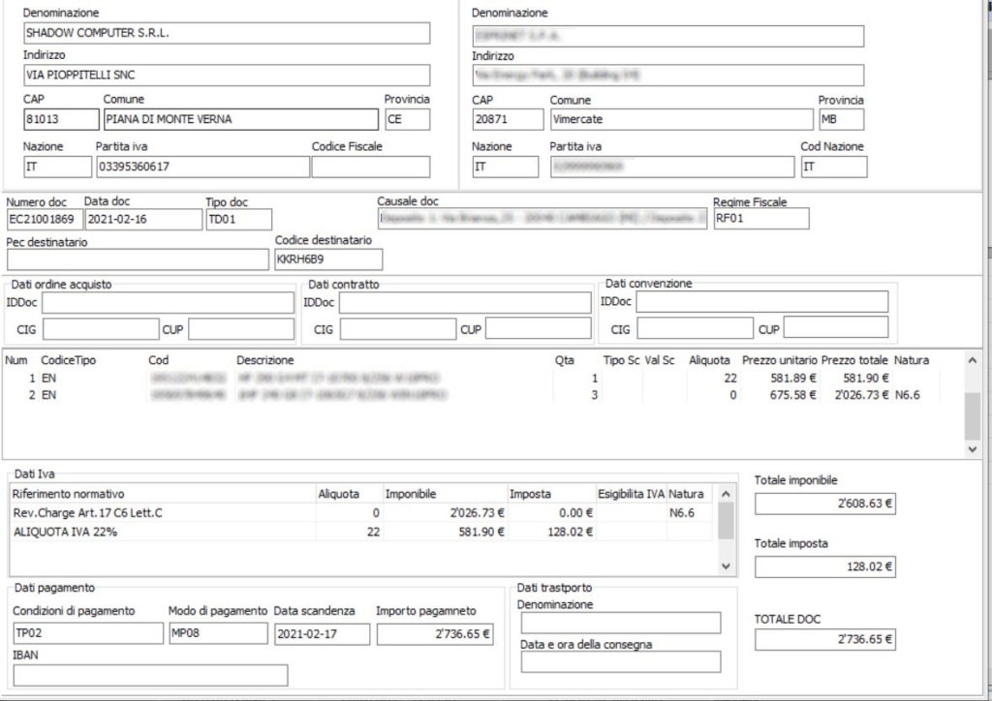
Task: Select the line item totaling 2'026.73 € N6.6
Action: [472, 395]
